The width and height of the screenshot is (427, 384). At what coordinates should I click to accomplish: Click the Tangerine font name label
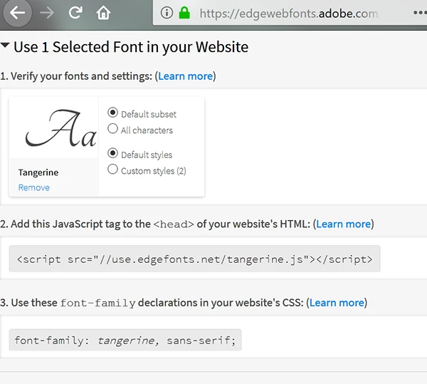(x=38, y=172)
